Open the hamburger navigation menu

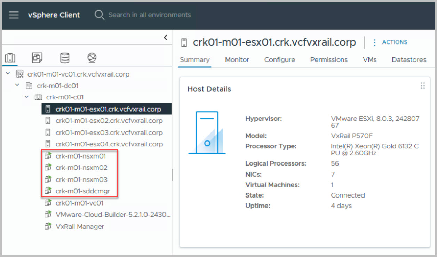(x=14, y=15)
